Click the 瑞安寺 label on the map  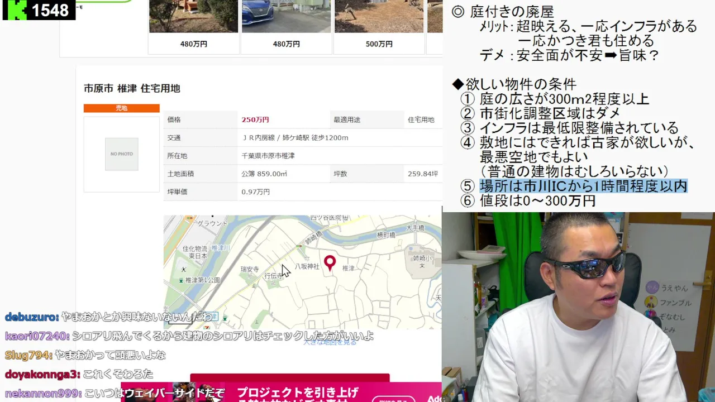tap(249, 269)
